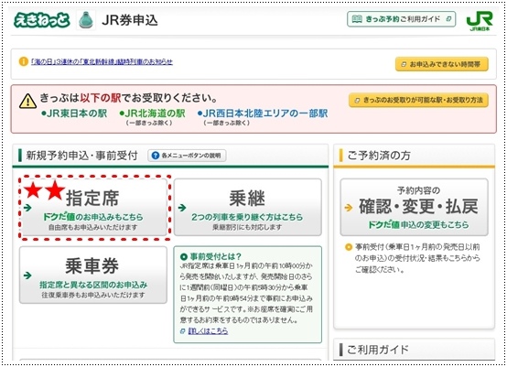Click the blue question mark icon
The image size is (507, 367).
point(156,156)
